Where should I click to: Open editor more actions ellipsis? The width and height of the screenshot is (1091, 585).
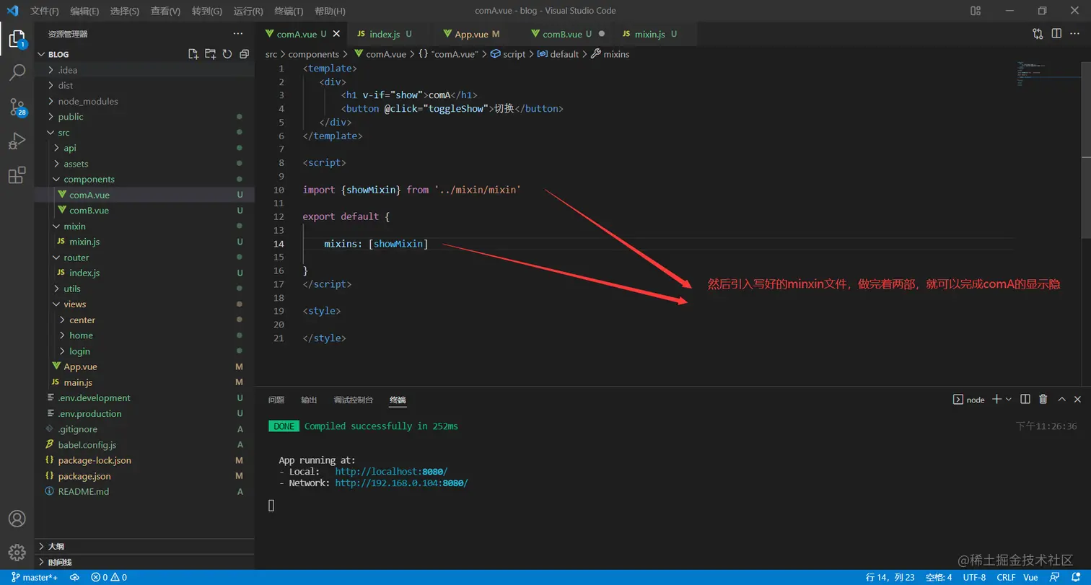coord(1075,33)
